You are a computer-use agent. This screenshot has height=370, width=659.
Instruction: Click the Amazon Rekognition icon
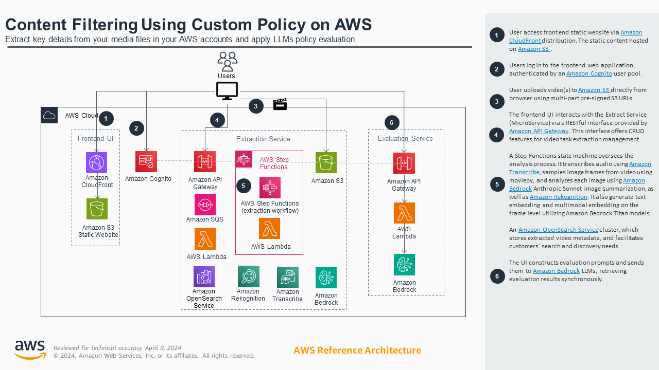(x=249, y=276)
